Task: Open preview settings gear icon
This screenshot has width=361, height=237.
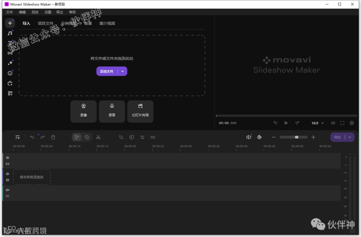Action: tap(352, 123)
